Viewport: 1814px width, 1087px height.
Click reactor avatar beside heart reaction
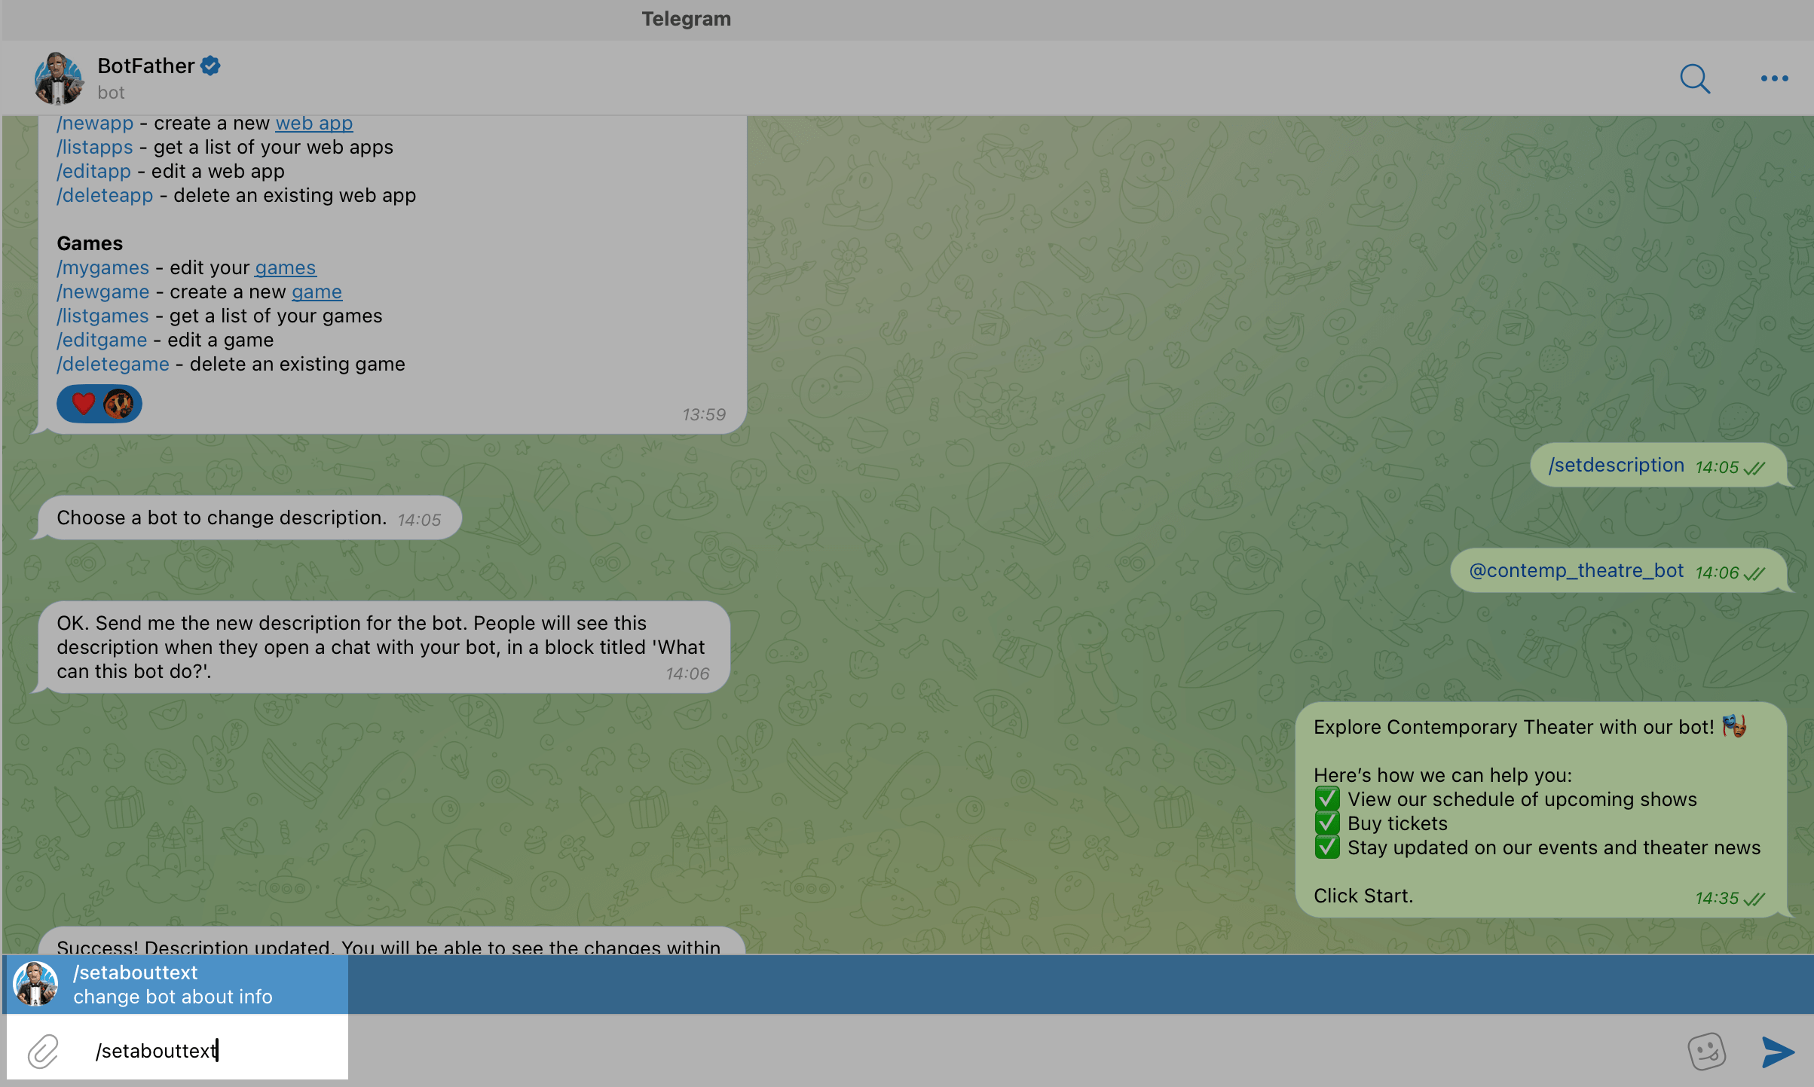(x=118, y=404)
